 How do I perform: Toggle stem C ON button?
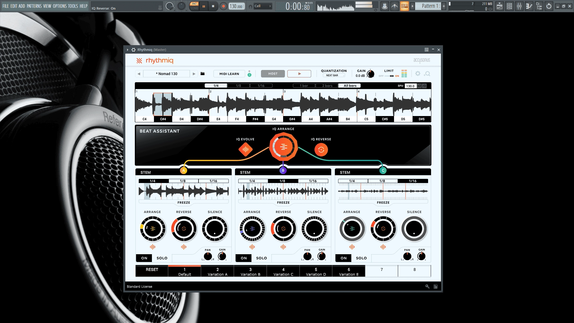point(344,258)
